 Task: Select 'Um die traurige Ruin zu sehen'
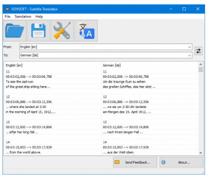[124, 82]
